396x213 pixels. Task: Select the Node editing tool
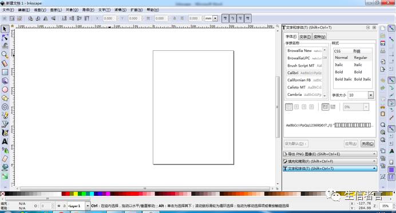pyautogui.click(x=5, y=38)
